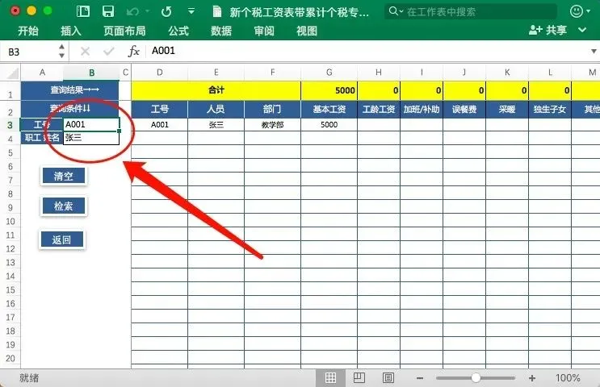Open Insert Function fx button
The width and height of the screenshot is (600, 387).
pos(133,51)
